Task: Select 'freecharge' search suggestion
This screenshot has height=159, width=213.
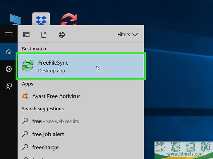Action: (x=81, y=147)
